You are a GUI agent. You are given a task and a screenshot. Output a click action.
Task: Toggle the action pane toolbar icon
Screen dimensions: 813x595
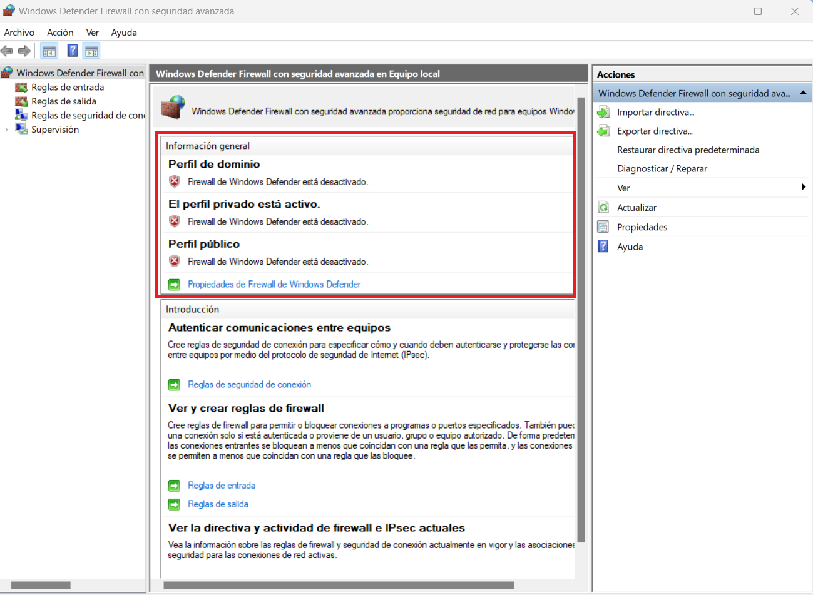(92, 51)
